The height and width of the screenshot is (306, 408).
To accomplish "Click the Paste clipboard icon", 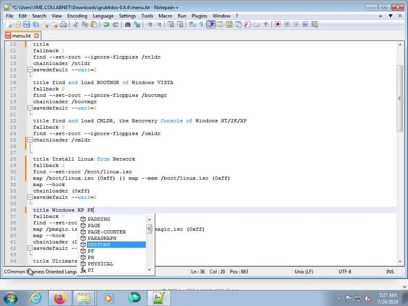I will pos(94,24).
